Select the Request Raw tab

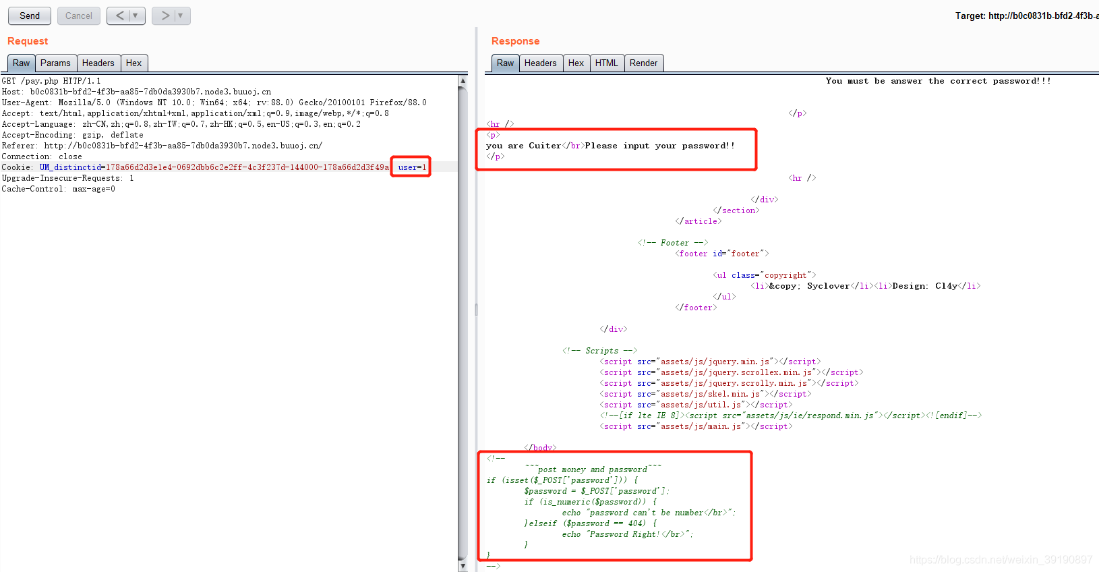click(22, 63)
